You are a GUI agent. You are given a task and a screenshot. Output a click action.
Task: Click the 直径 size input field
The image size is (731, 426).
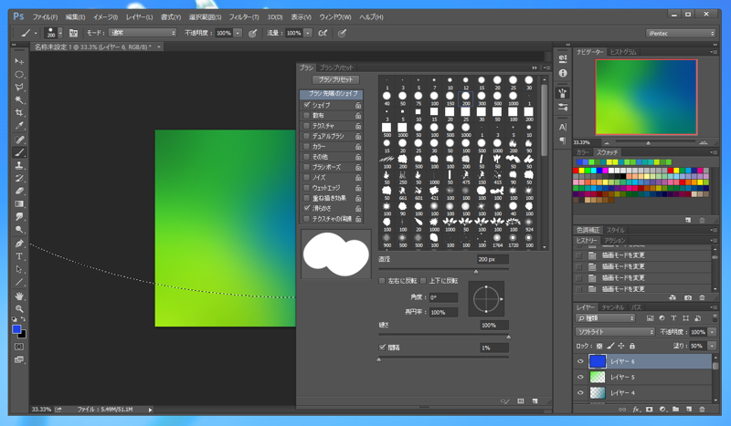(x=493, y=260)
